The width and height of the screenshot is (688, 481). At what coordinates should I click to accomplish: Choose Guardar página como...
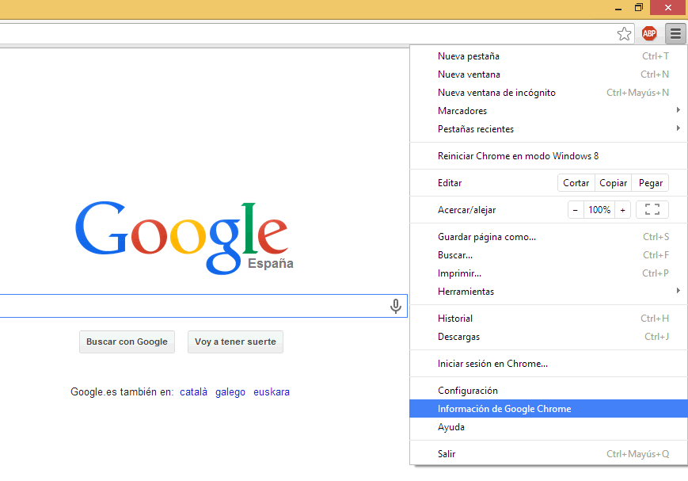point(549,237)
